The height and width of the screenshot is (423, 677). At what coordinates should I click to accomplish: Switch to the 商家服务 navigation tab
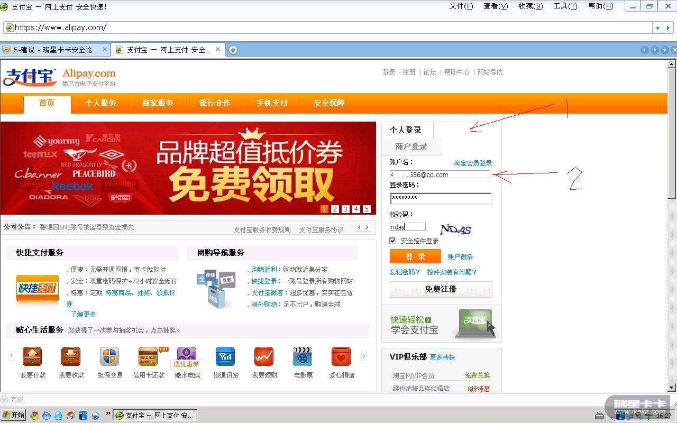coord(158,103)
